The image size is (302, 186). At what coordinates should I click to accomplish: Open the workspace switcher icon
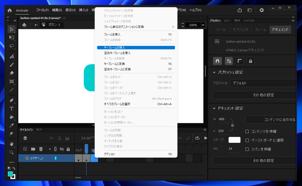point(250,10)
